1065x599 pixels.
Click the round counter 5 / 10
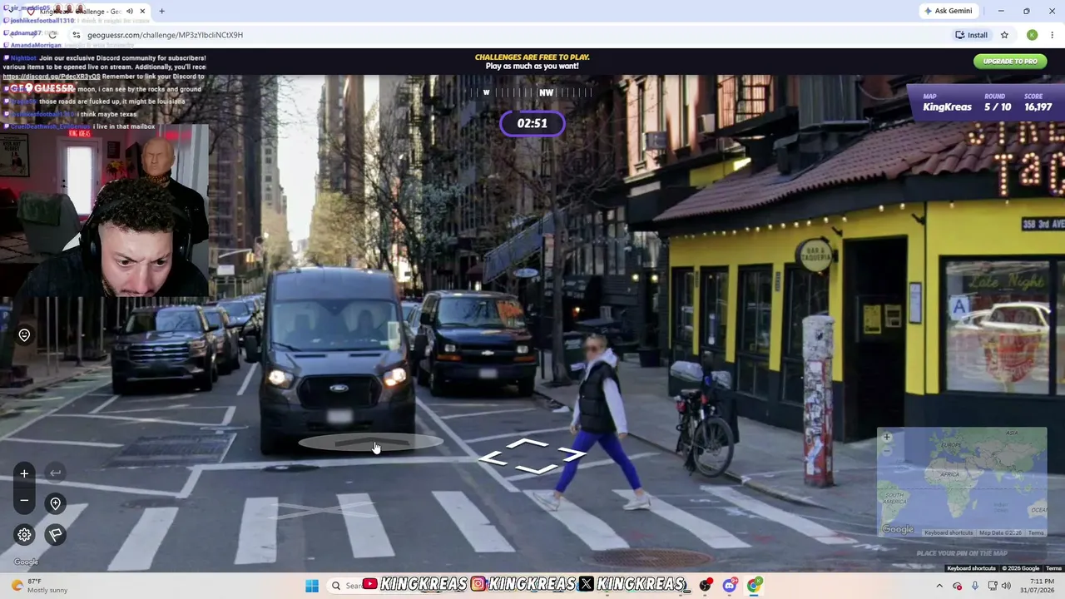pyautogui.click(x=997, y=106)
